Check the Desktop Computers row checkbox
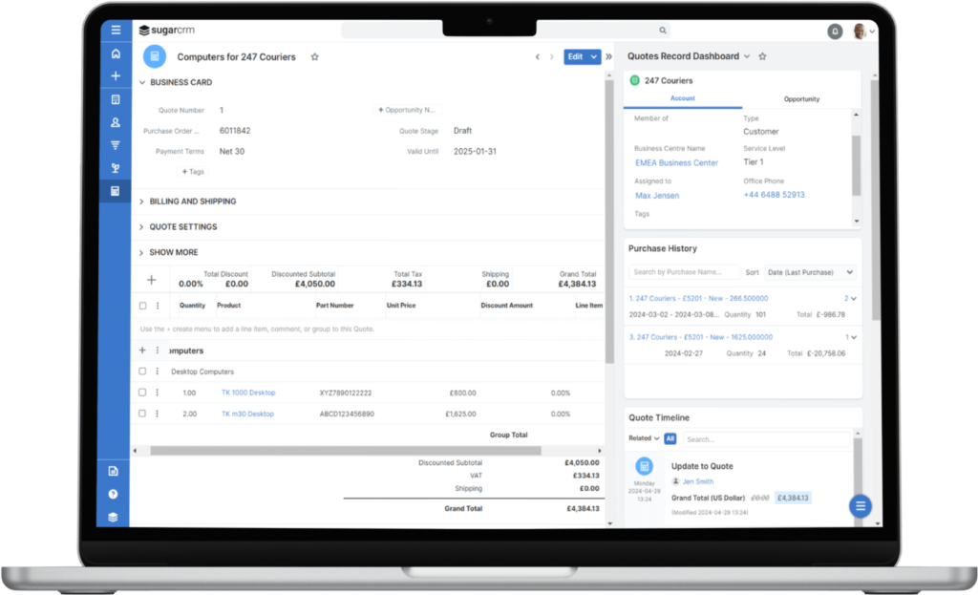Viewport: 978px width, 595px height. tap(142, 372)
